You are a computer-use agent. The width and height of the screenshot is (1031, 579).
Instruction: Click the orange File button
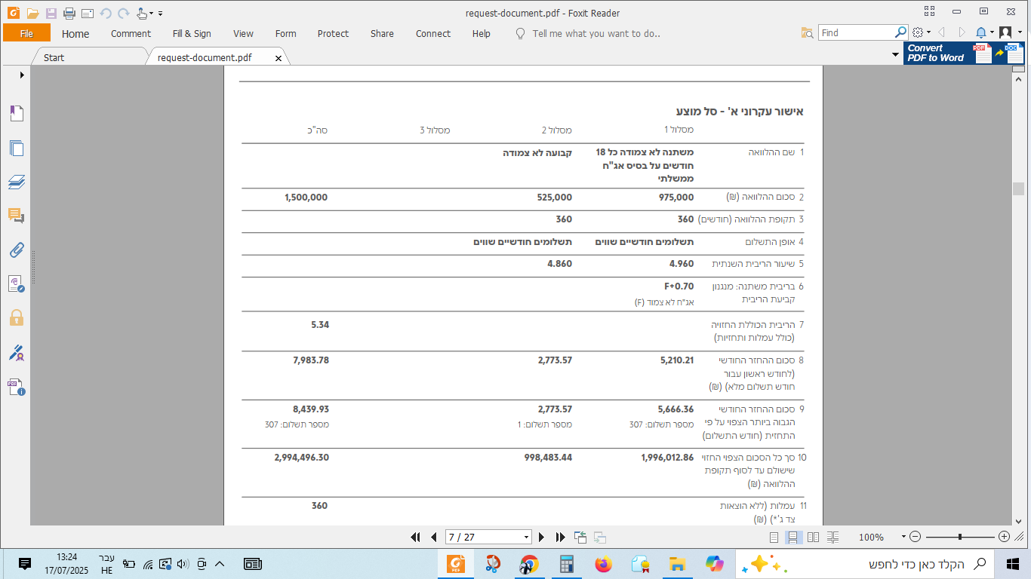[x=26, y=34]
